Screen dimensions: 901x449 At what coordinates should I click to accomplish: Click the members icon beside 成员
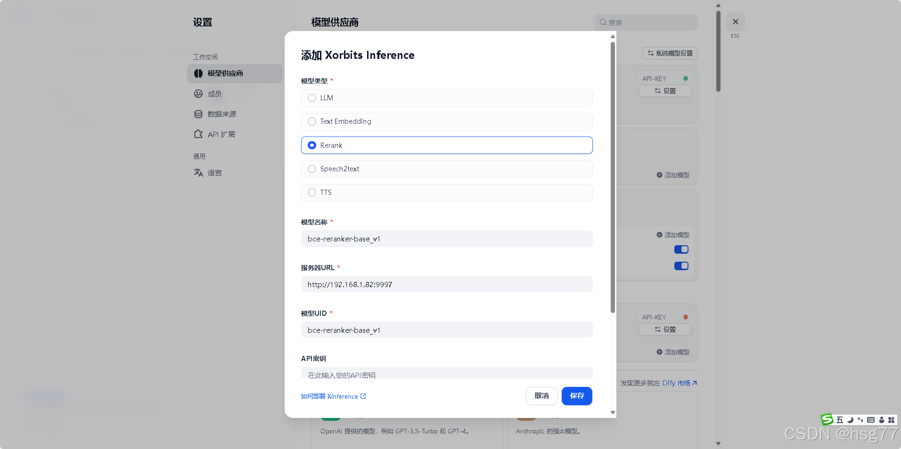(x=198, y=94)
